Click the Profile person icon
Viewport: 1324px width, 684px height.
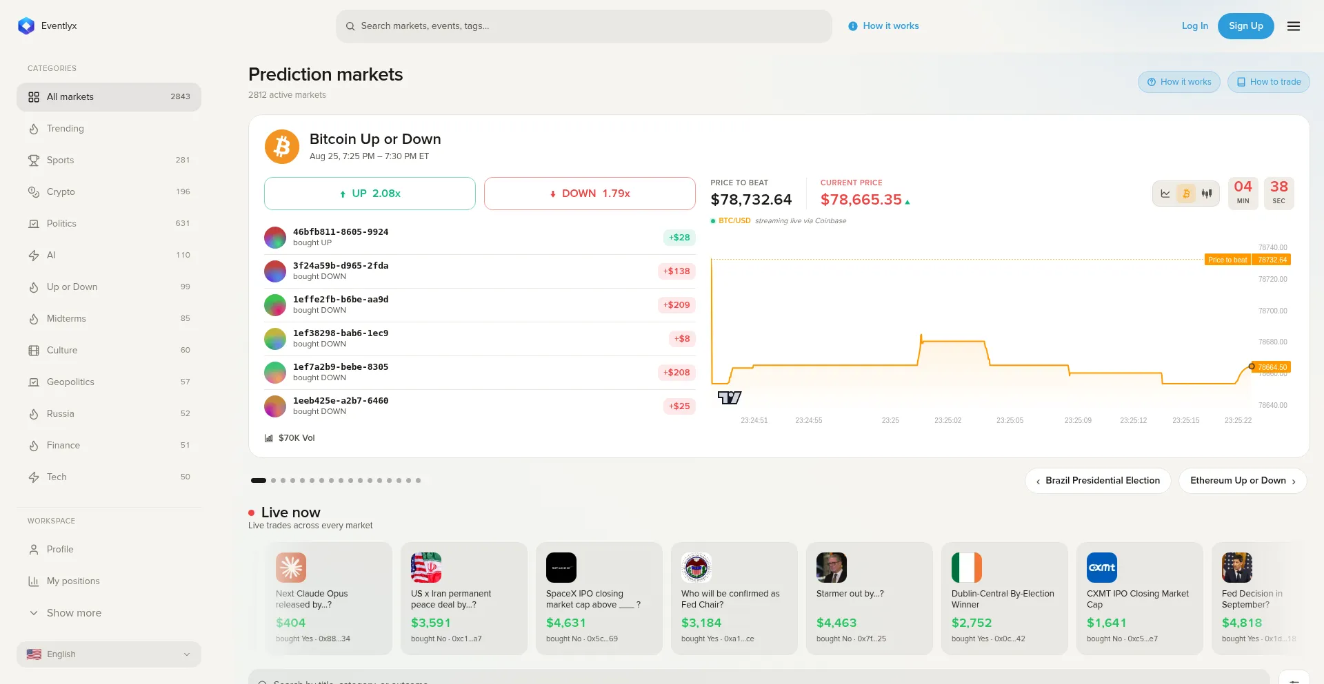click(34, 550)
